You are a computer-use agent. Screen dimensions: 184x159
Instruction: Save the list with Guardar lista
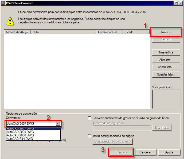(x=166, y=74)
